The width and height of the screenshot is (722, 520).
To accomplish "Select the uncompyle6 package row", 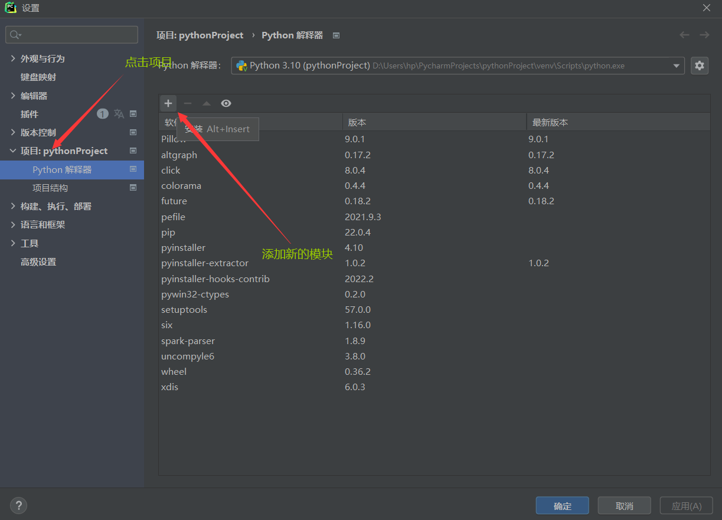I will 434,357.
